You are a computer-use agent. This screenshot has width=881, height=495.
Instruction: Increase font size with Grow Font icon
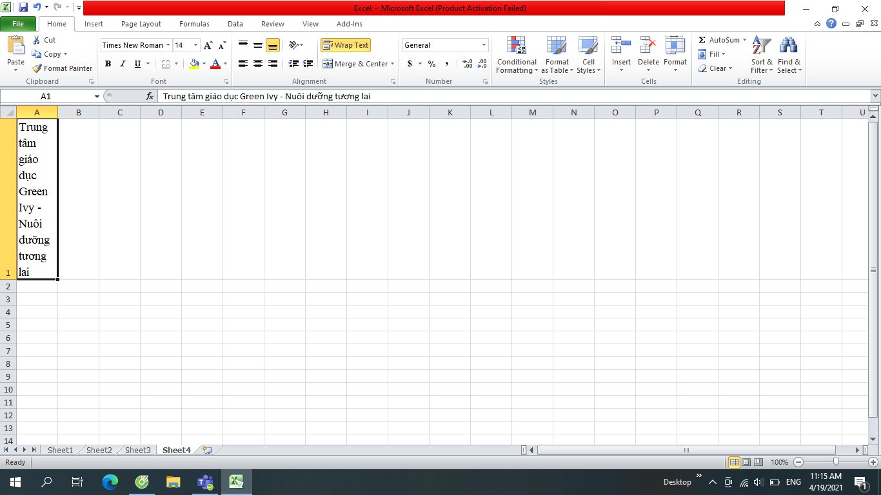(208, 45)
